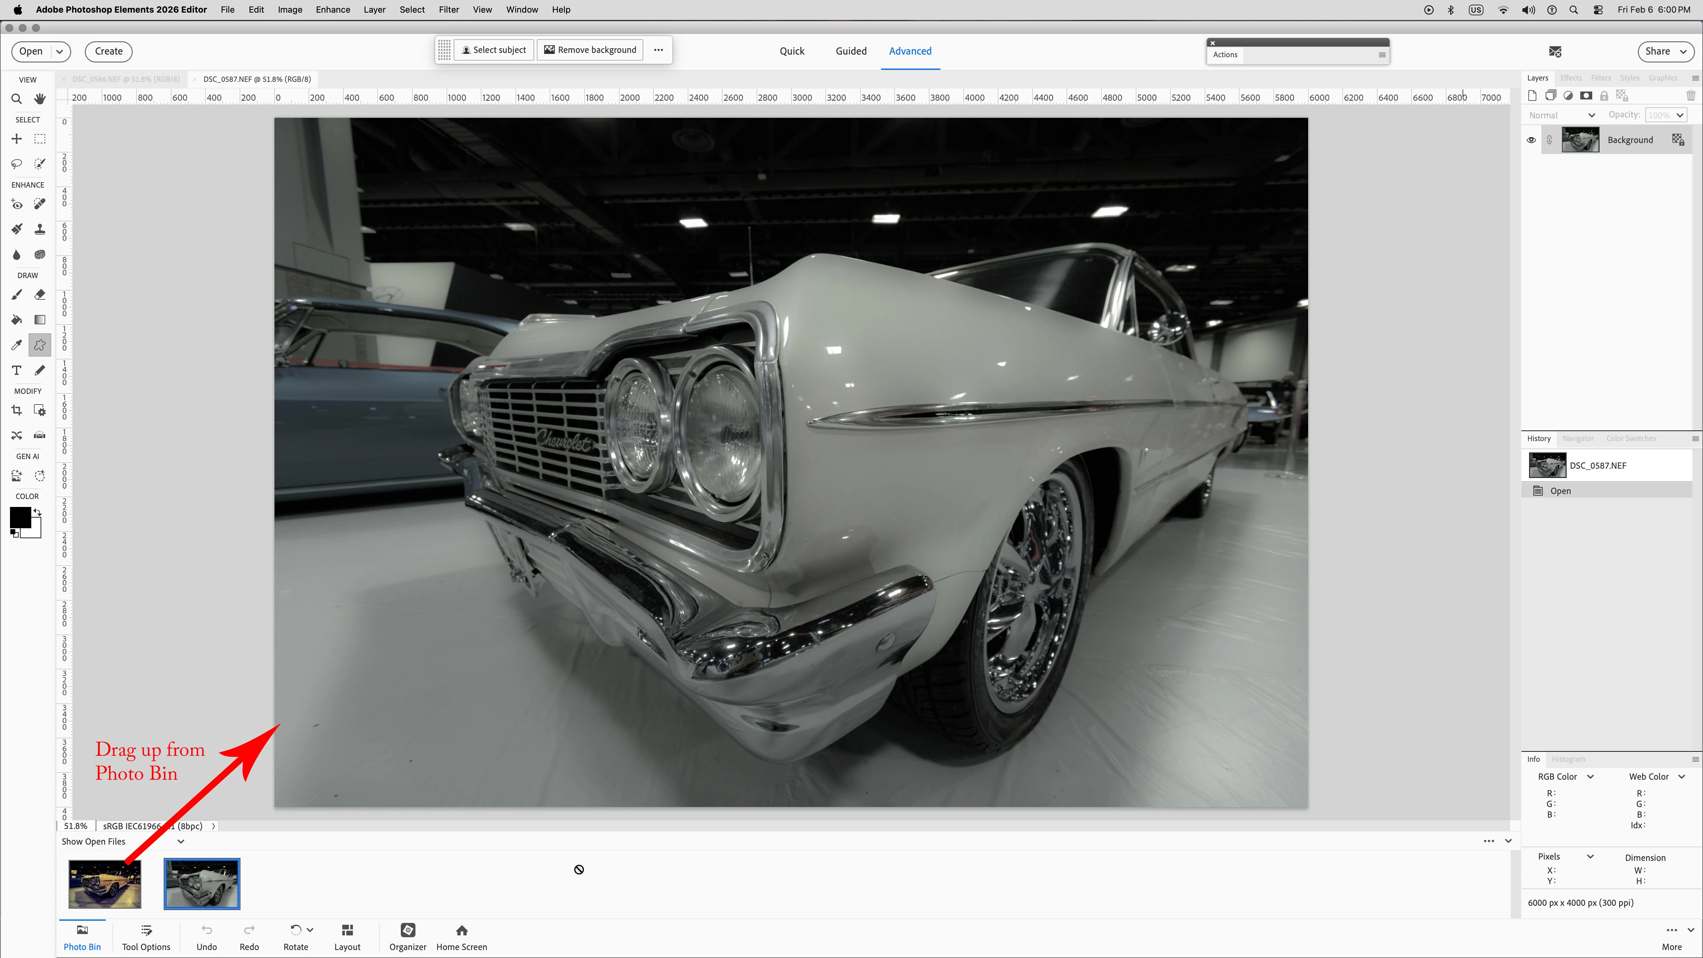Screen dimensions: 1703x958
Task: Pick the Lasso selection tool
Action: (17, 163)
